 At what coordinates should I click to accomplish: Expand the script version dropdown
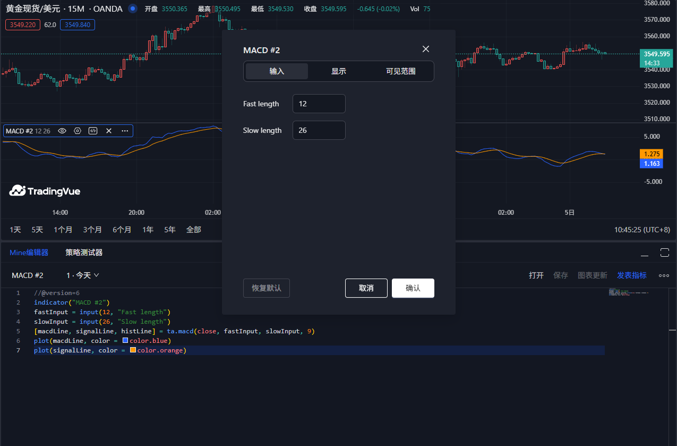pyautogui.click(x=83, y=275)
